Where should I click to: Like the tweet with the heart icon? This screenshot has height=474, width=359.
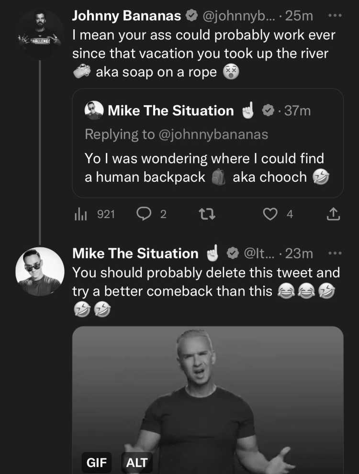[270, 214]
